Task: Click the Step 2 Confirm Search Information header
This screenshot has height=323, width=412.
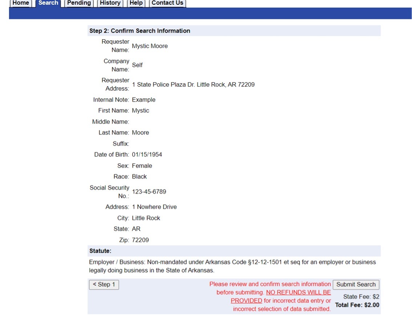Action: point(139,31)
